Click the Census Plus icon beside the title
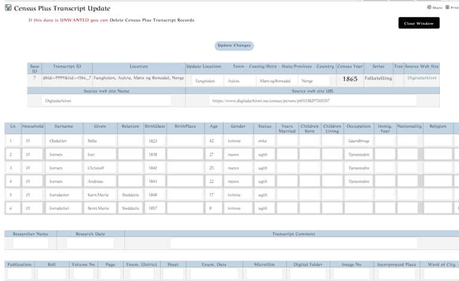Screen dimensions: 459x281 point(8,8)
